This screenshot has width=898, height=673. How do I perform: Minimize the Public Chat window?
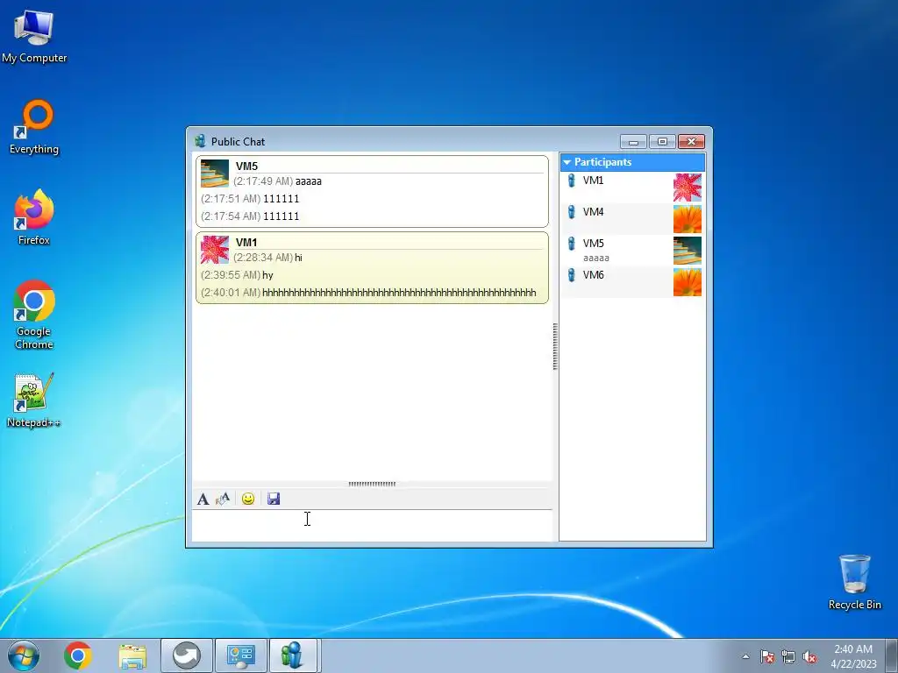click(633, 141)
